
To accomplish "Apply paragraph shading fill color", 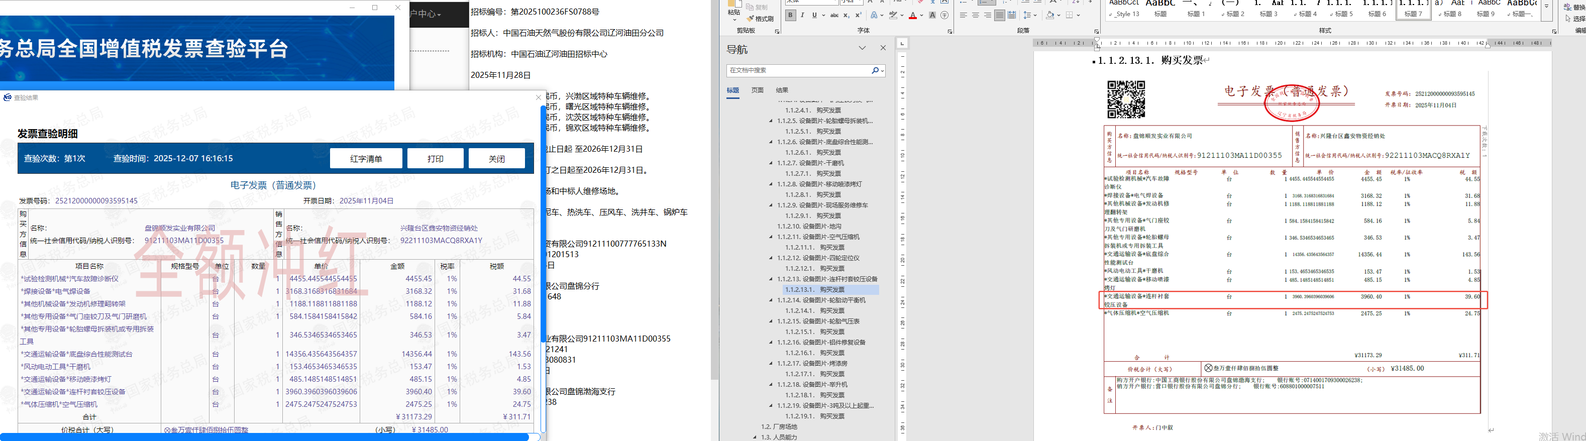I will (1050, 16).
